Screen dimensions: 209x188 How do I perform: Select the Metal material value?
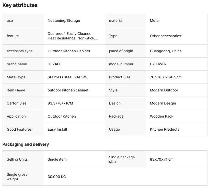coord(155,20)
